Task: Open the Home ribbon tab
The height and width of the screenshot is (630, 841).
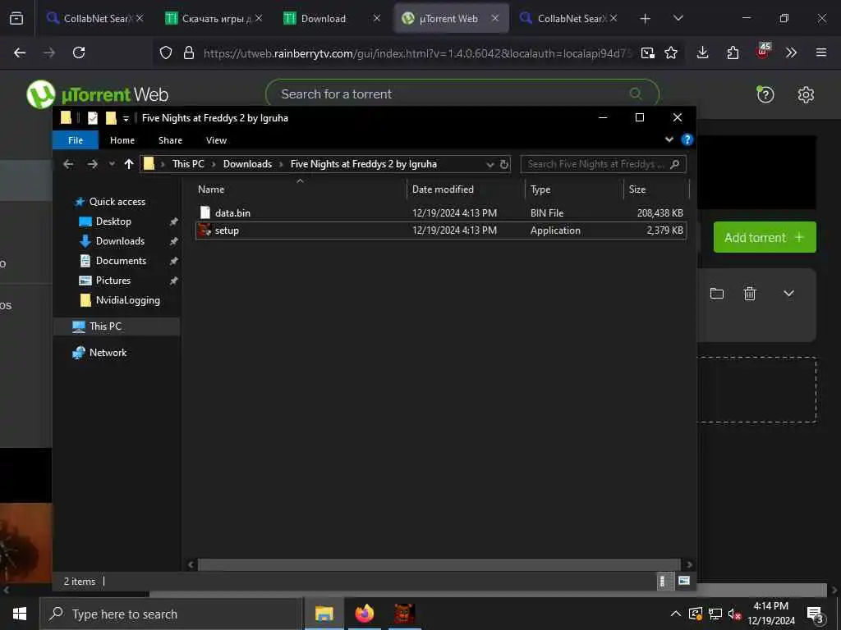Action: point(122,140)
